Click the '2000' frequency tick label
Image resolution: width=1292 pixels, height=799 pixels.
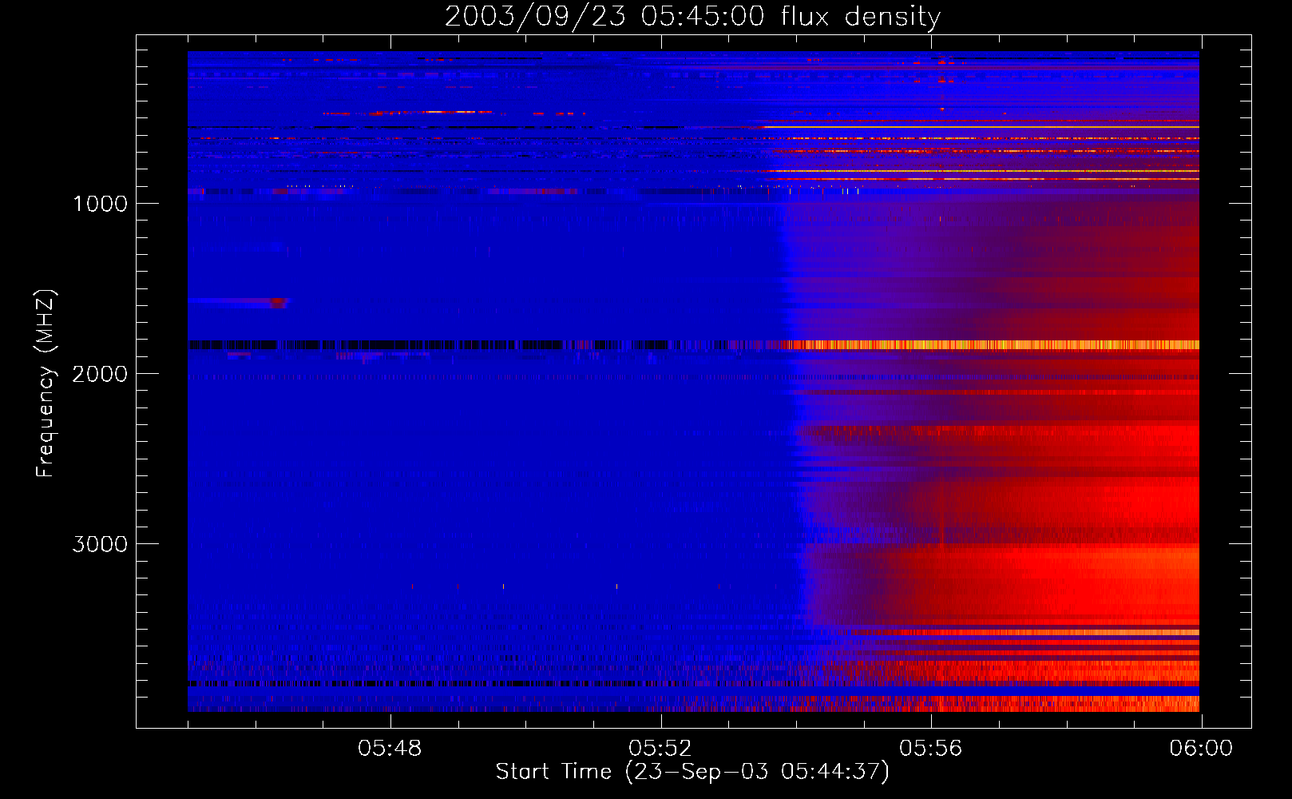click(x=100, y=374)
